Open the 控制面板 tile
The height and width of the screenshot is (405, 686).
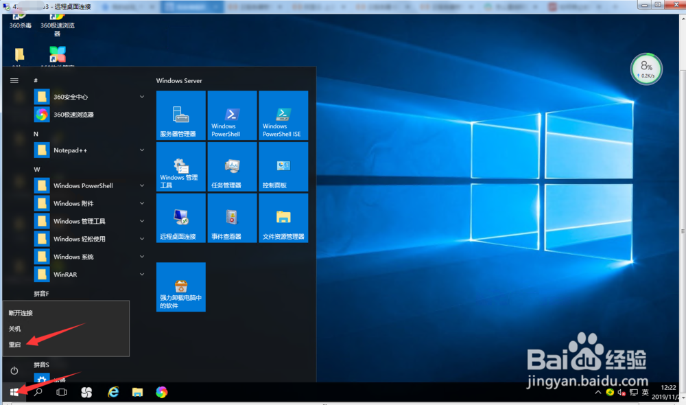[x=283, y=167]
